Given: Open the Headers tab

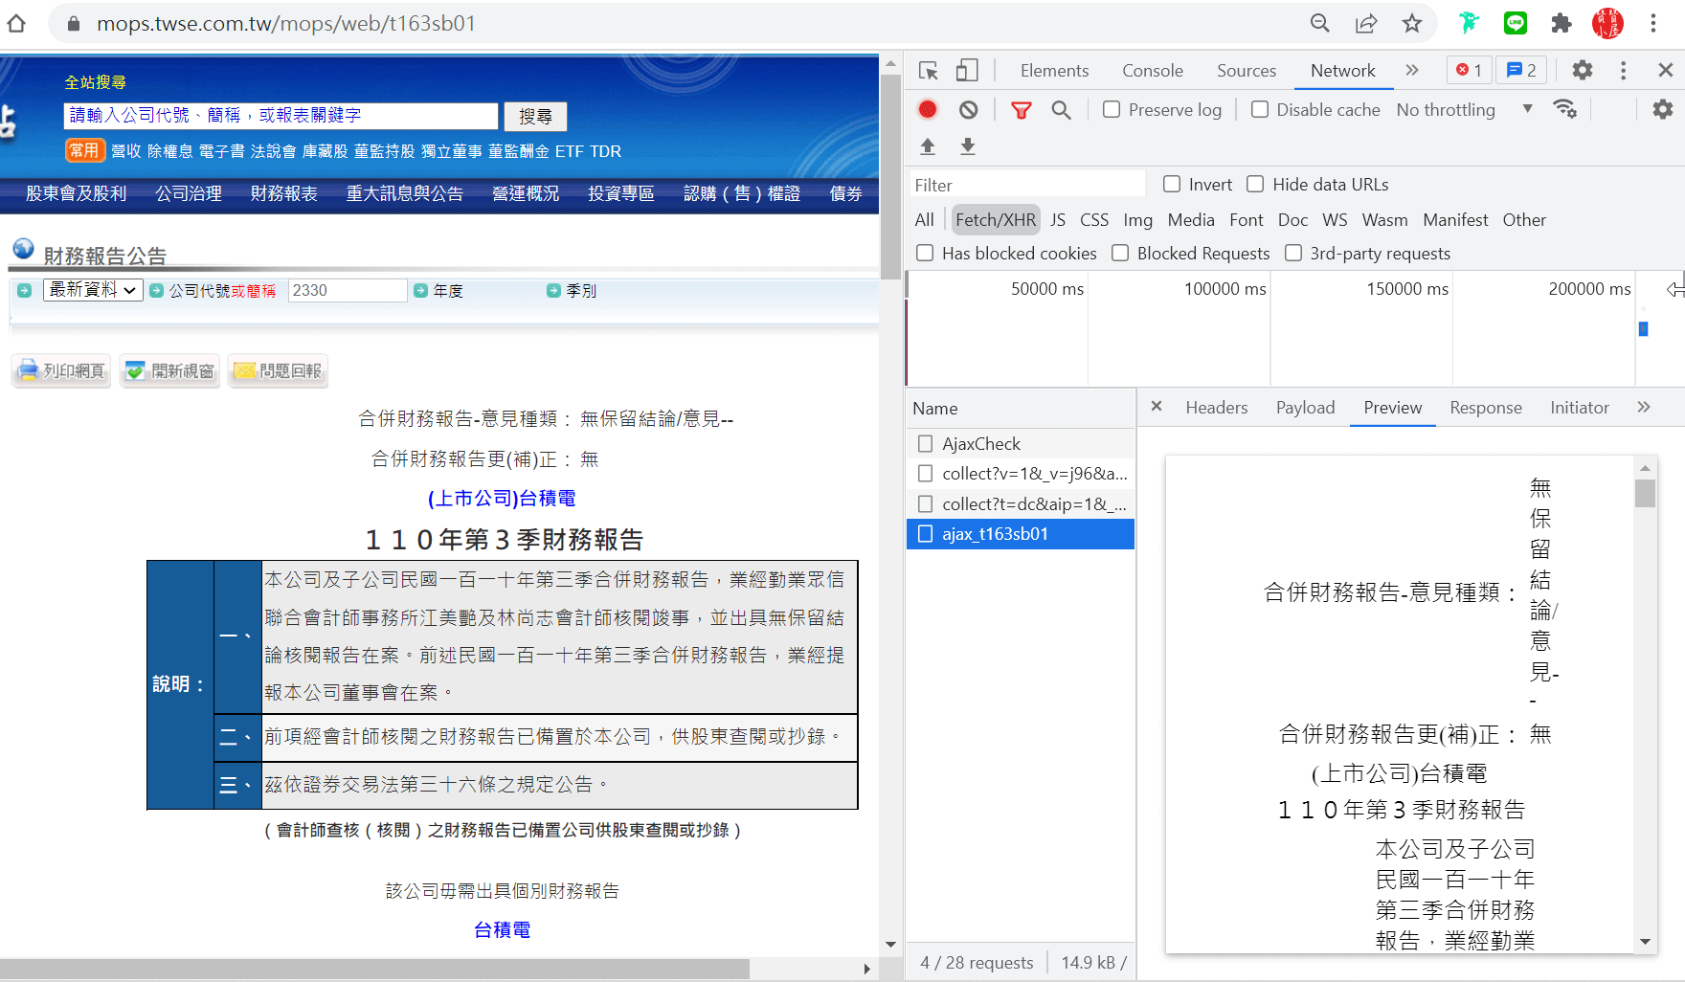Looking at the screenshot, I should coord(1217,408).
